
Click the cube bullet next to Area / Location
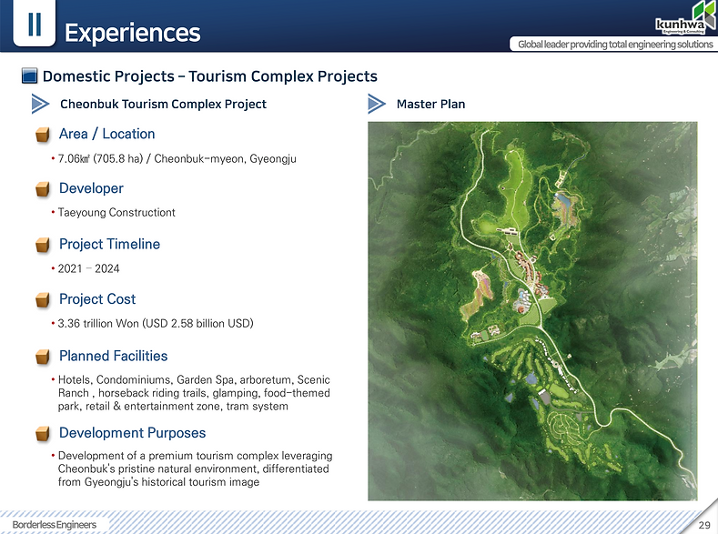(43, 135)
